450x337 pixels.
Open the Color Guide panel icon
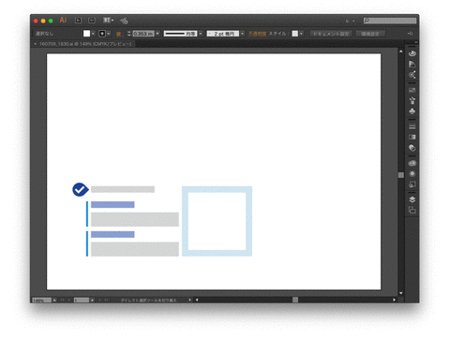point(412,64)
